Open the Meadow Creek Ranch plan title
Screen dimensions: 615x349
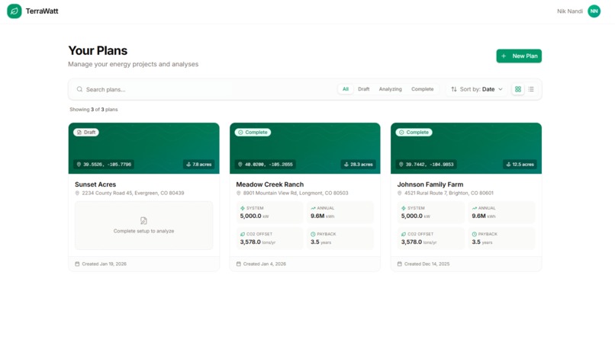[270, 184]
